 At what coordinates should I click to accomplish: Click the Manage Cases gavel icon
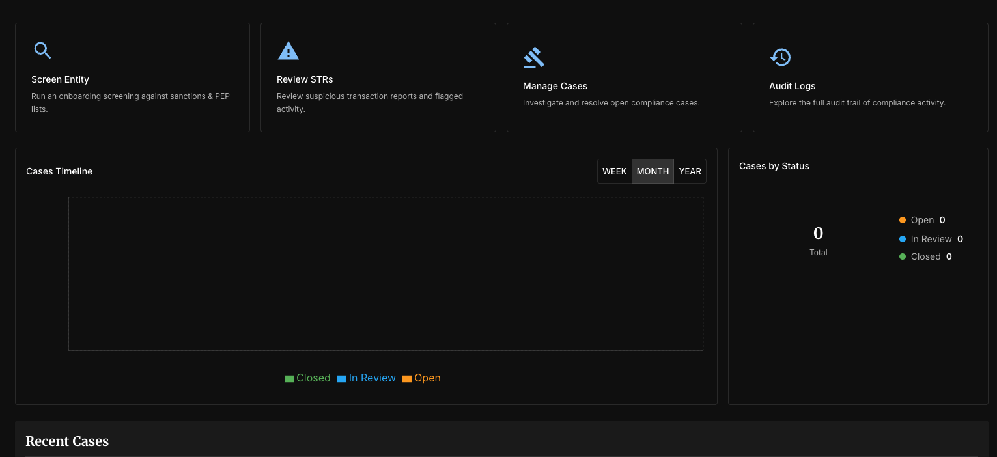pyautogui.click(x=534, y=57)
